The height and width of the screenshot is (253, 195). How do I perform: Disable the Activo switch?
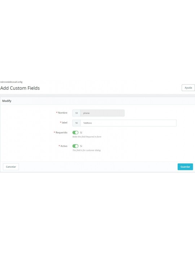pyautogui.click(x=75, y=146)
